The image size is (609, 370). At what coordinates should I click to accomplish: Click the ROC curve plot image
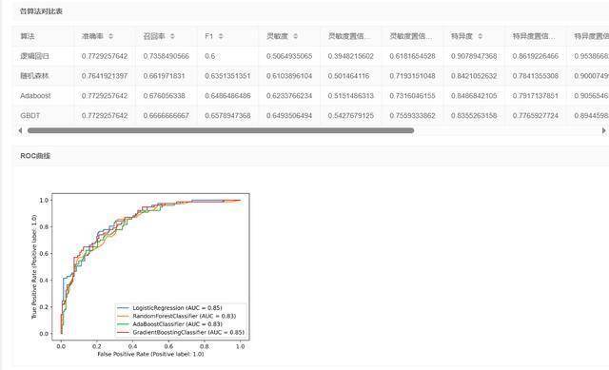tap(140, 274)
